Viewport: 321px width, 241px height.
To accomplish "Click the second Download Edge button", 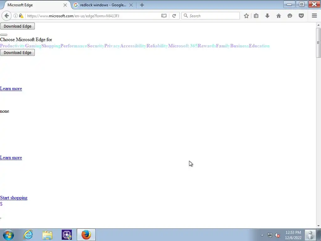I will [18, 52].
